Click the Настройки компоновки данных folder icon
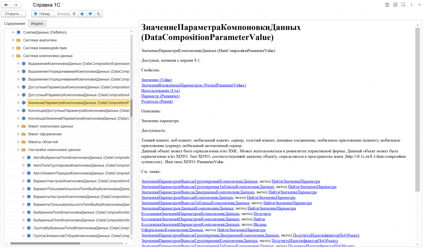Image resolution: width=423 pixels, height=248 pixels. pyautogui.click(x=24, y=150)
